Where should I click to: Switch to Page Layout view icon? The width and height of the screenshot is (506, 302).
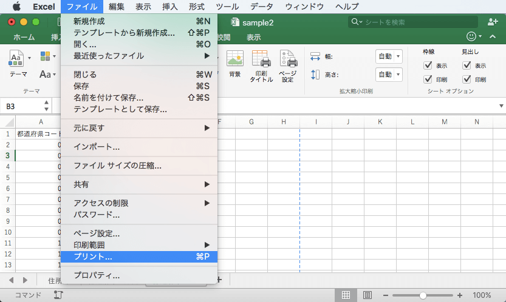[368, 295]
